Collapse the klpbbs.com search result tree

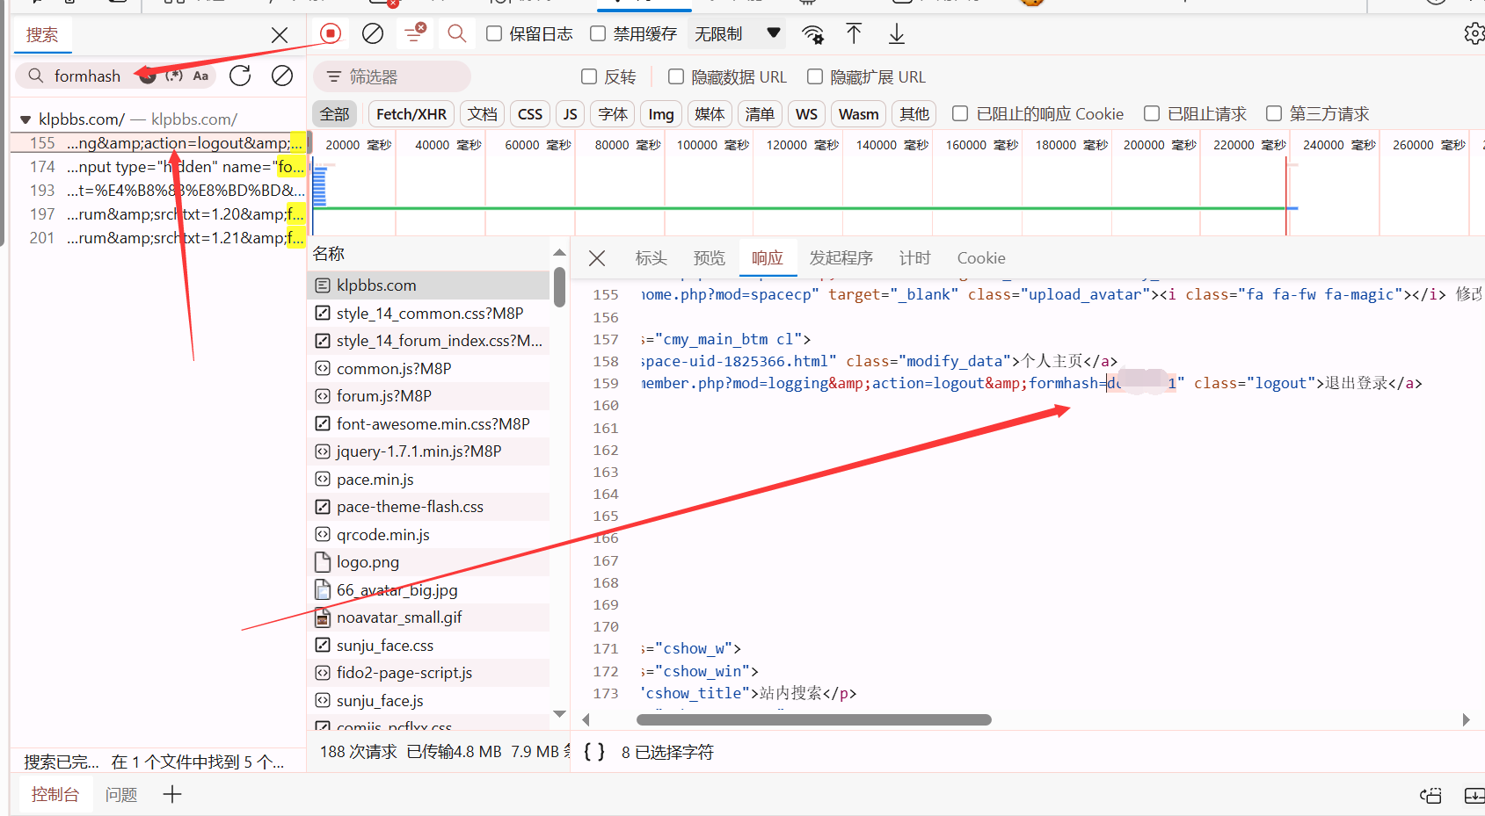(25, 119)
